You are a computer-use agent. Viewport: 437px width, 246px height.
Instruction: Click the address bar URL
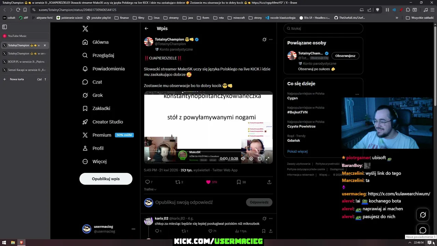[x=77, y=10]
